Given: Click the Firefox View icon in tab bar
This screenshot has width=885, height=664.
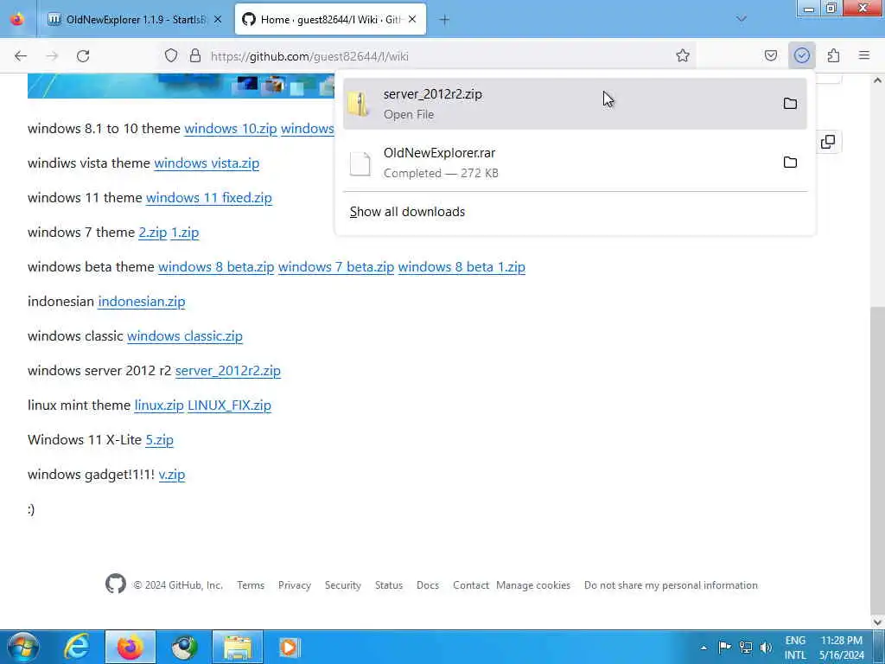Looking at the screenshot, I should (x=17, y=19).
